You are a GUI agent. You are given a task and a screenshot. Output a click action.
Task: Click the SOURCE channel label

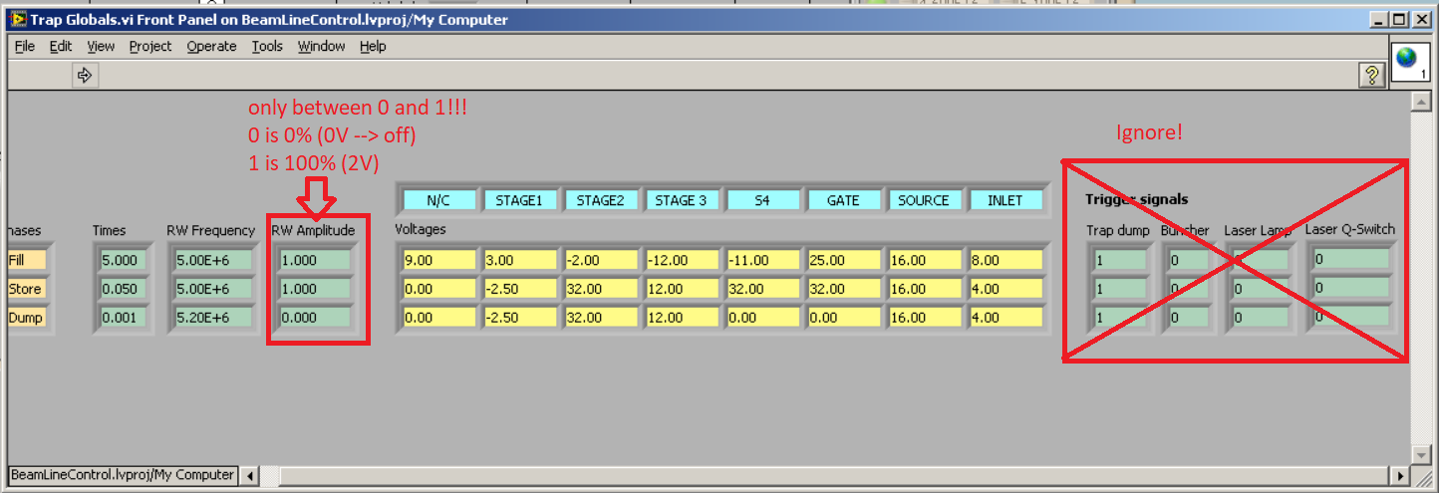click(x=924, y=200)
